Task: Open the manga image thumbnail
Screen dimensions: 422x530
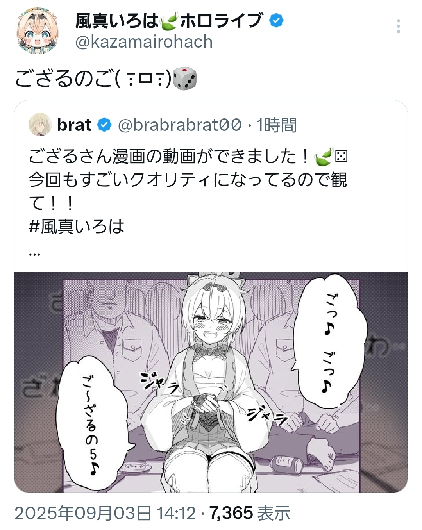Action: point(211,382)
